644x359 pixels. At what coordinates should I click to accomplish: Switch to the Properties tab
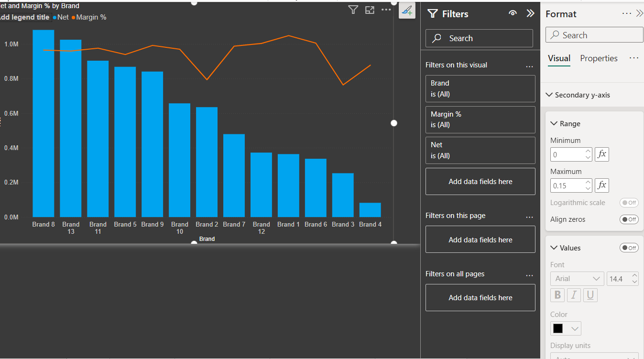(x=599, y=58)
